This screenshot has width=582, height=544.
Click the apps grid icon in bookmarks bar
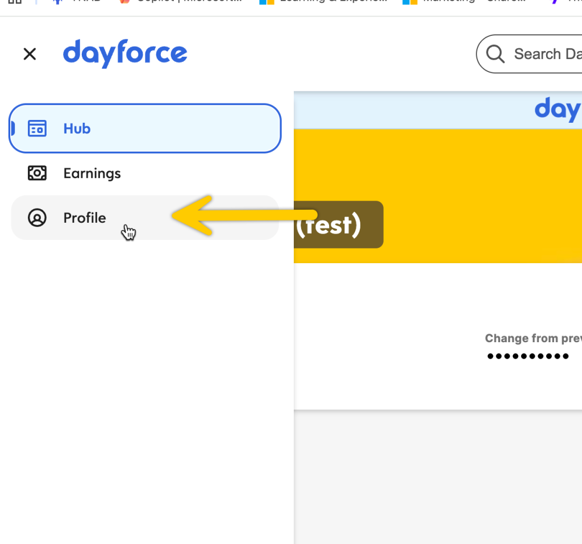point(14,2)
